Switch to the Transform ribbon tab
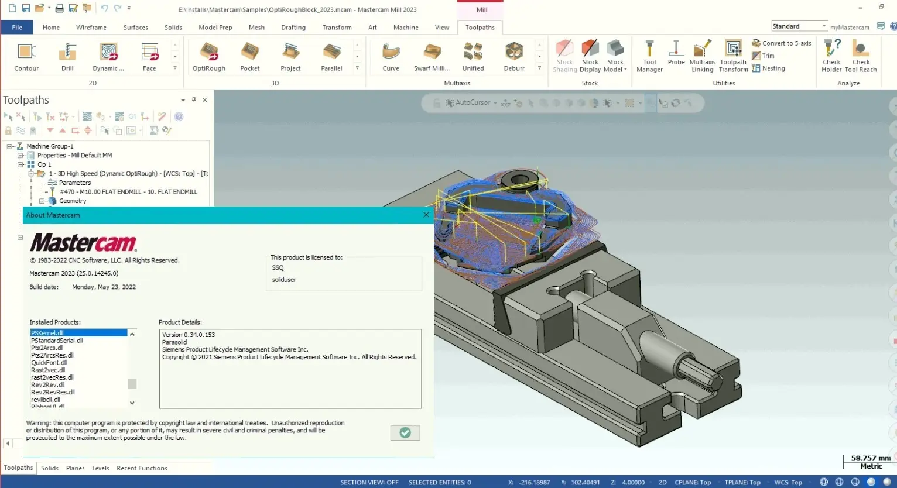Screen dimensions: 897x488 click(337, 28)
